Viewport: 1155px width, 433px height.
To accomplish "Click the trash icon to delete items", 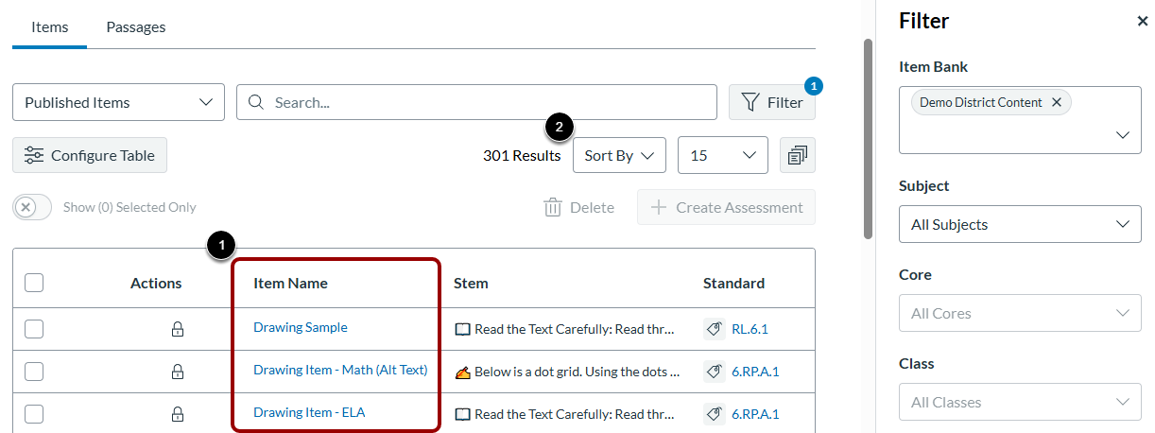I will 553,208.
